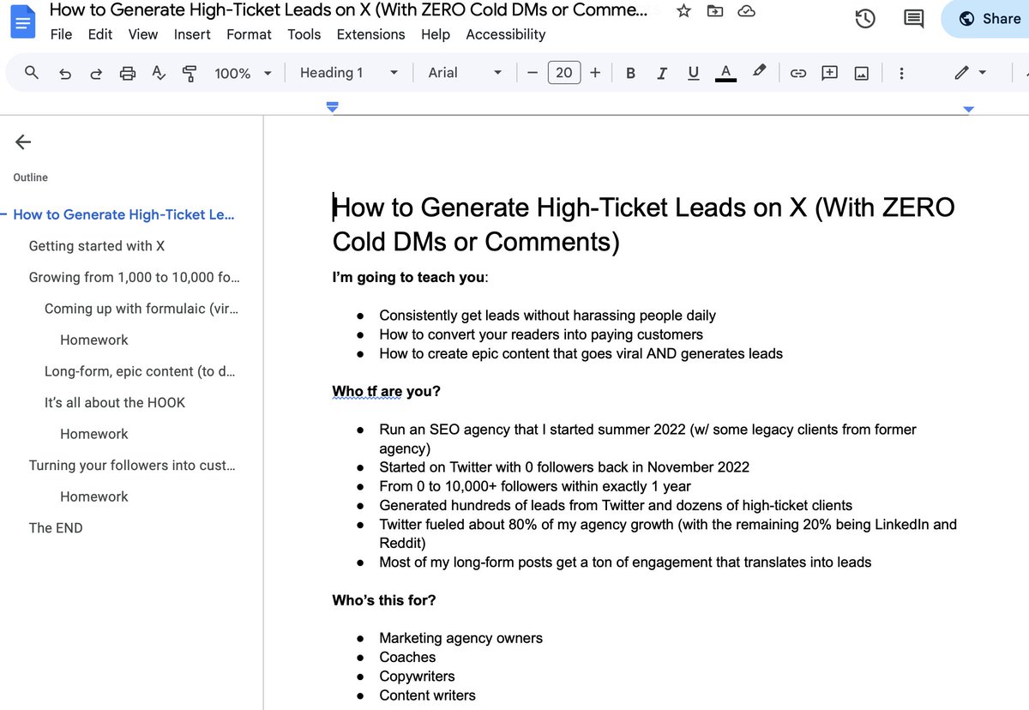Decrease font size with minus

click(533, 73)
